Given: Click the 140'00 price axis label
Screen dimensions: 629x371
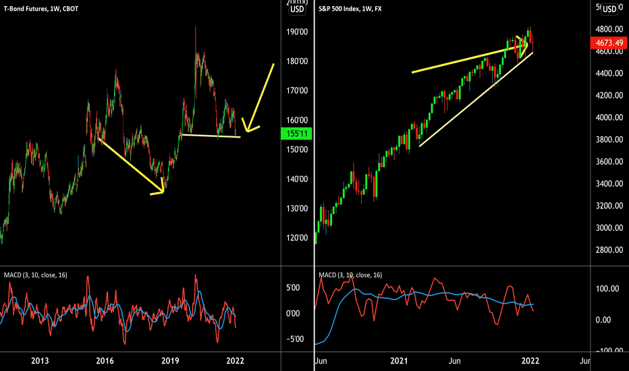Looking at the screenshot, I should point(297,179).
